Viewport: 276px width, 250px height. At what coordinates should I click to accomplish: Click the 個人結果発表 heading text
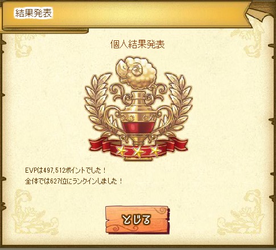coord(138,44)
